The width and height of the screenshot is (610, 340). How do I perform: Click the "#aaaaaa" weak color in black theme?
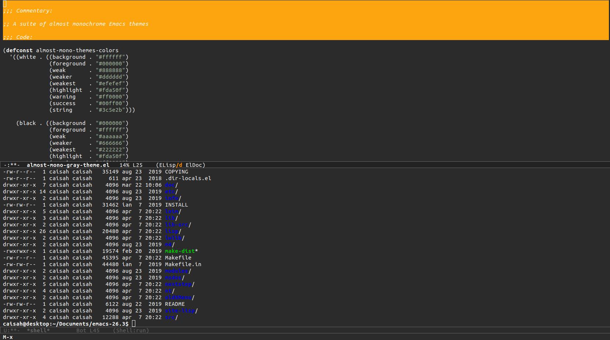tap(111, 136)
